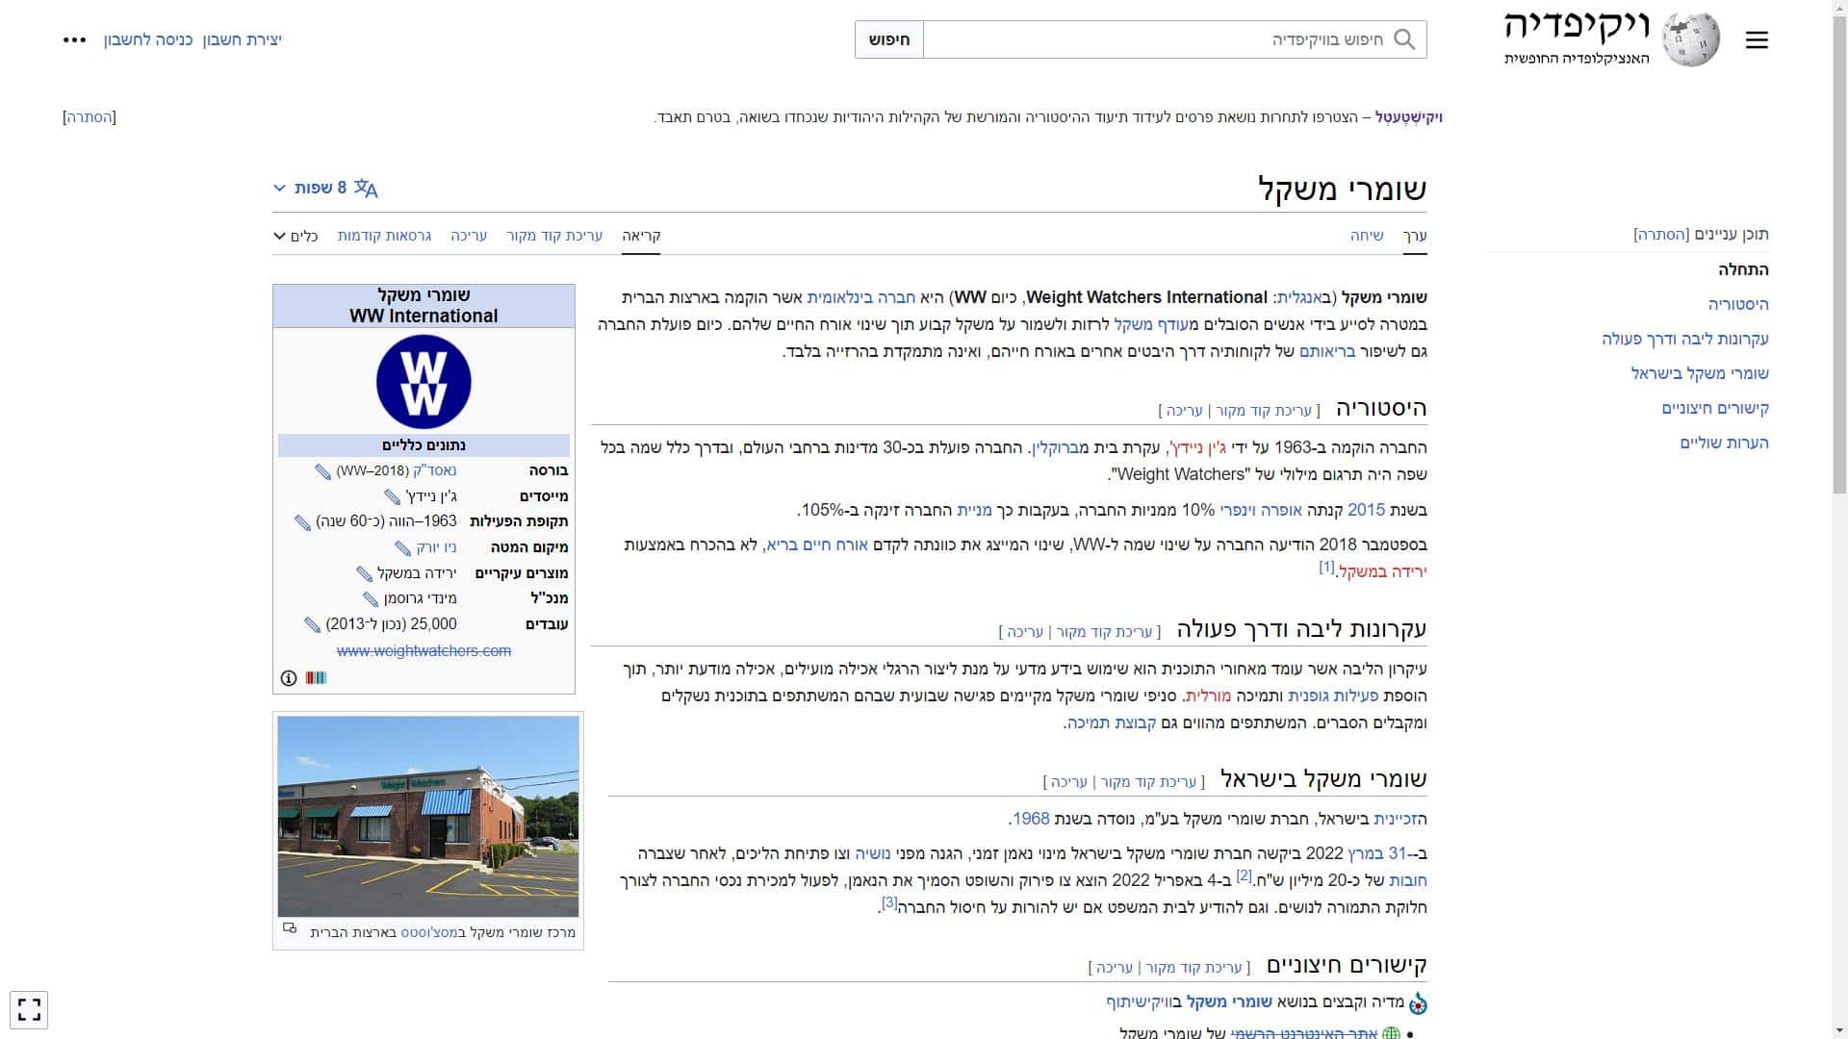Open the עריכת קוד מקור tab
Viewport: 1848px width, 1039px height.
click(x=554, y=236)
